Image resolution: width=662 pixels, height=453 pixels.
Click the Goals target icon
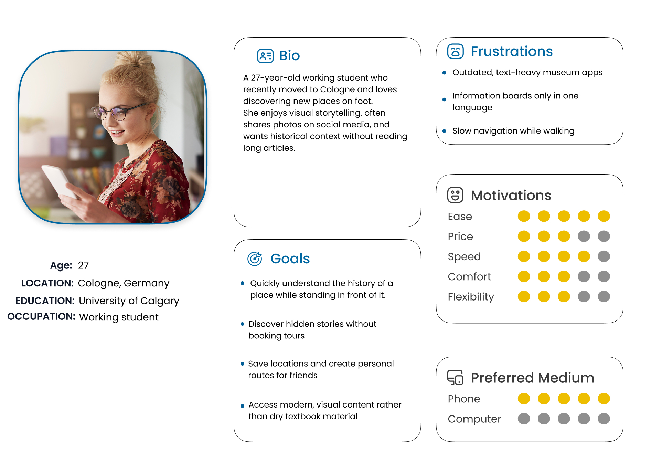click(255, 259)
